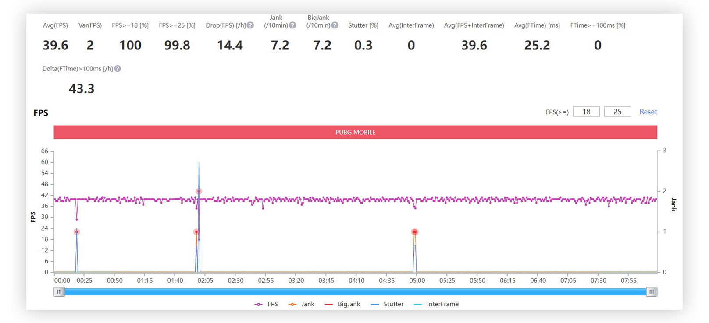Click the FPS>=25 value 99.8

[177, 45]
